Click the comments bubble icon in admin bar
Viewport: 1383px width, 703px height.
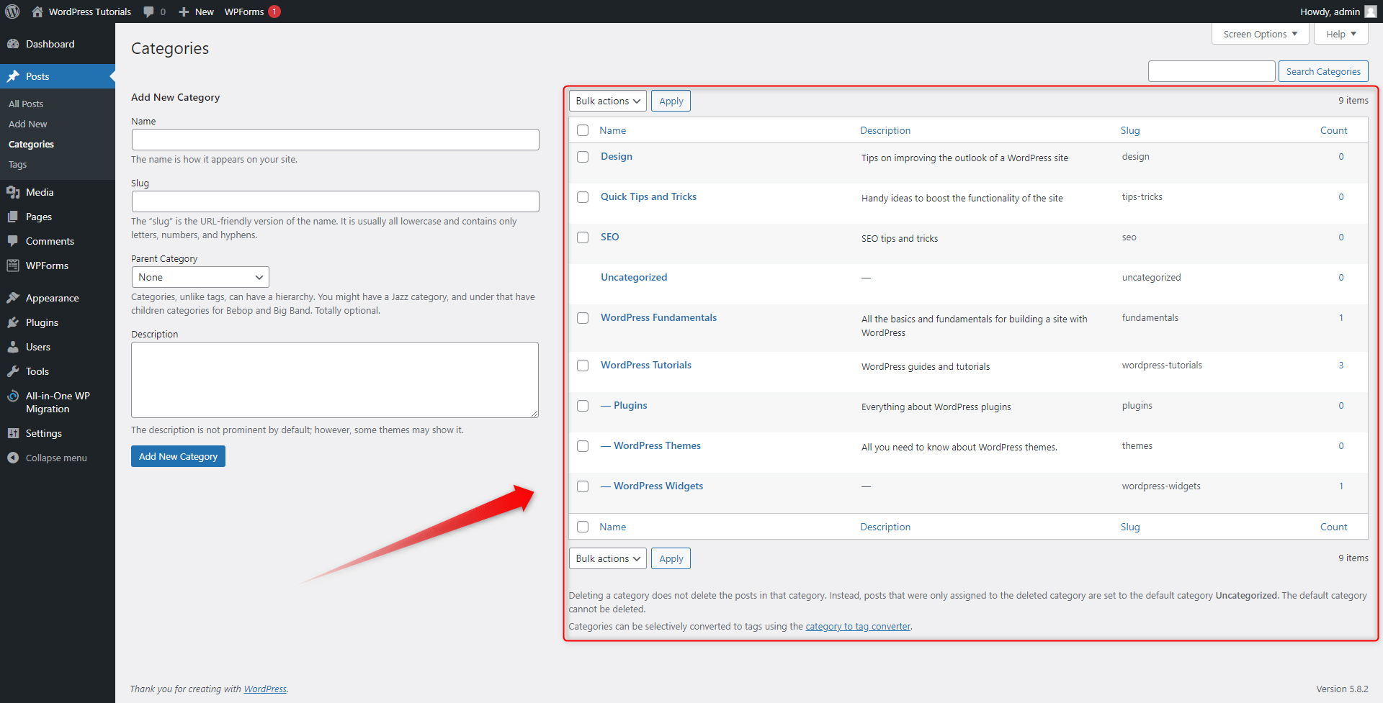[148, 12]
